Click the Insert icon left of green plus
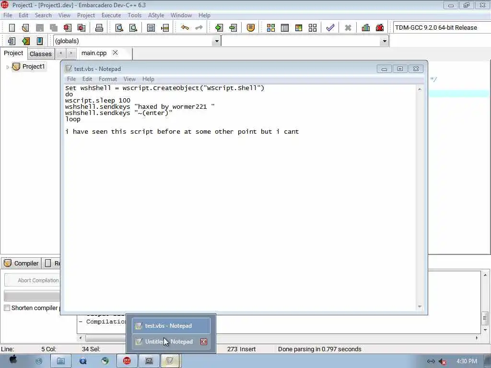491x368 pixels. tap(12, 41)
